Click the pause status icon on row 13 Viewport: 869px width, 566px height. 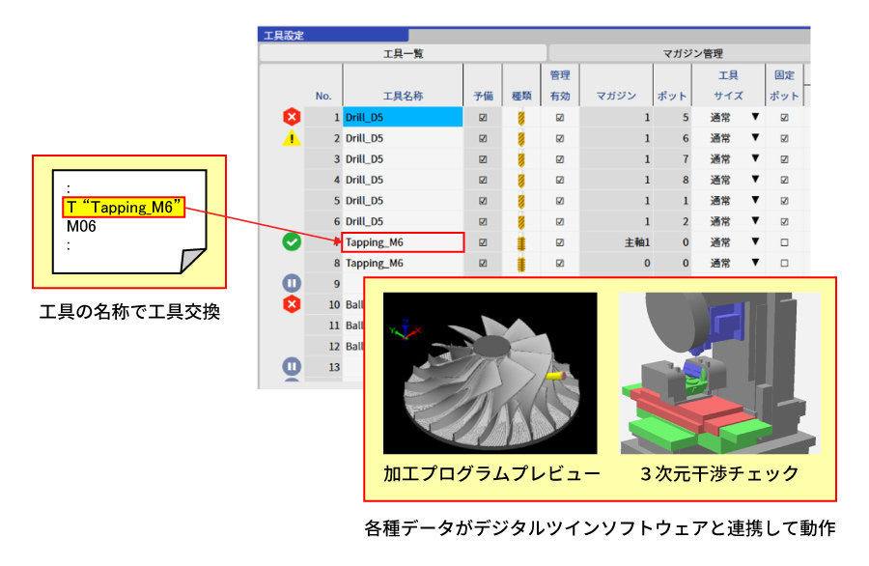(292, 367)
